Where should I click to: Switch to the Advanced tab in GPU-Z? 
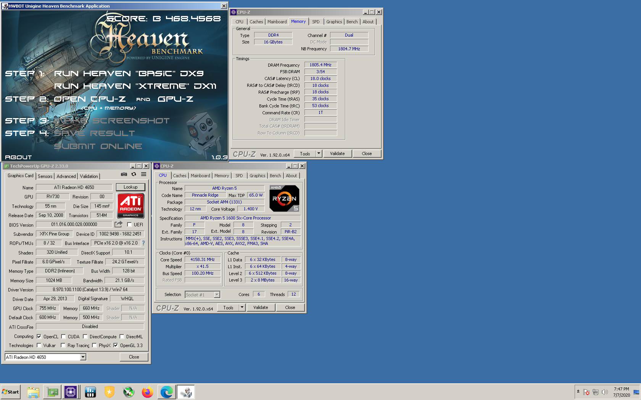click(66, 176)
